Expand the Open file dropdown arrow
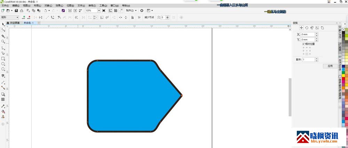The width and height of the screenshot is (348, 148). (12, 10)
